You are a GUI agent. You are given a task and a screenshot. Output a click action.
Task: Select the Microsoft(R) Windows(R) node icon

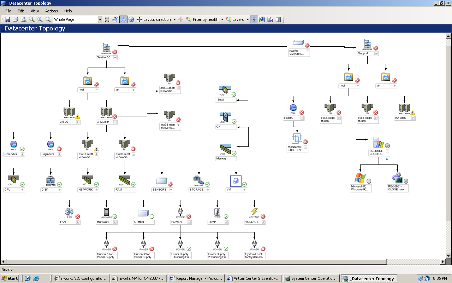[360, 178]
